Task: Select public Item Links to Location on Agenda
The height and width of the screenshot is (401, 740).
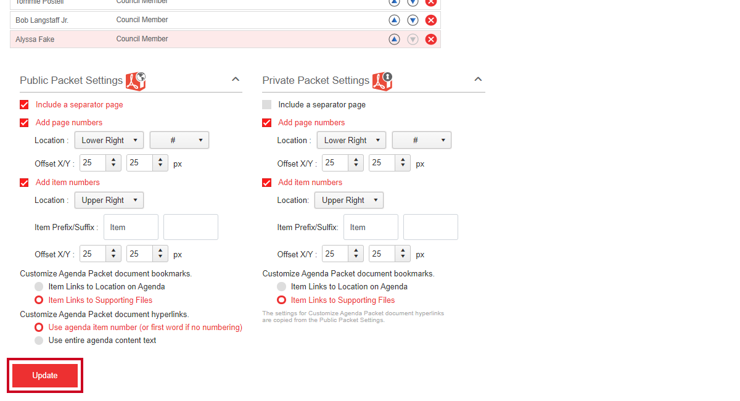Action: click(x=39, y=287)
